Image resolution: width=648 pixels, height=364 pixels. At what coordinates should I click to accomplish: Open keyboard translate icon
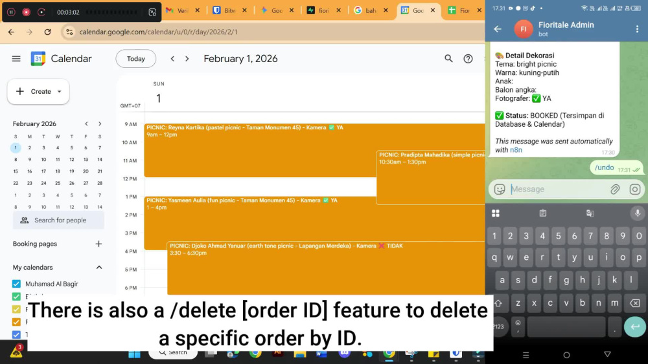click(x=590, y=213)
